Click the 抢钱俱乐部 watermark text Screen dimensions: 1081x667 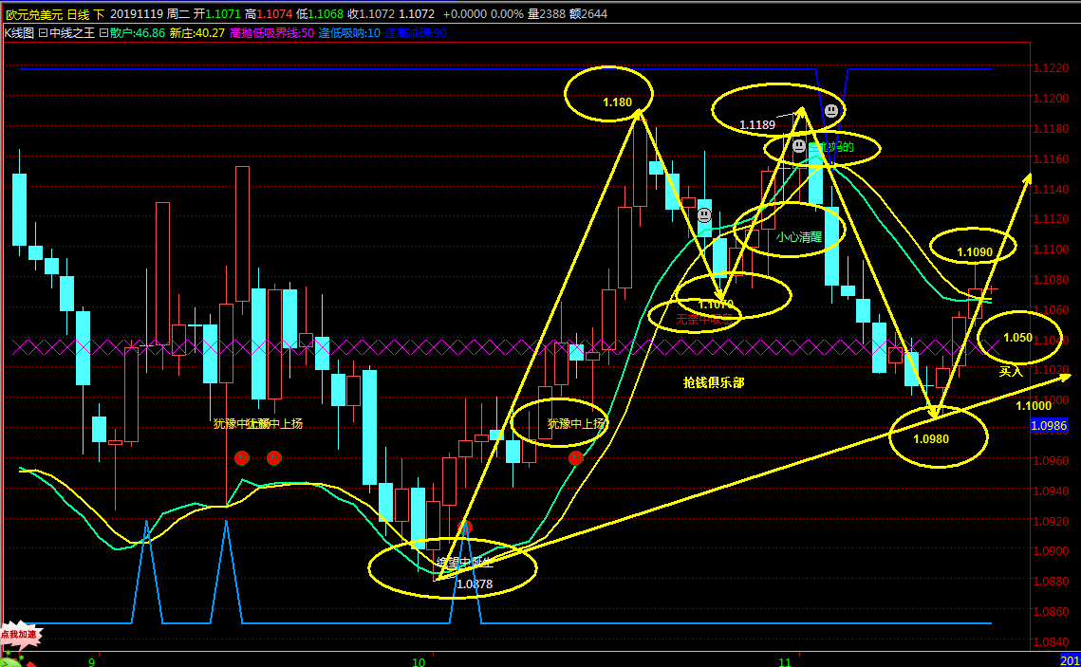click(x=714, y=382)
